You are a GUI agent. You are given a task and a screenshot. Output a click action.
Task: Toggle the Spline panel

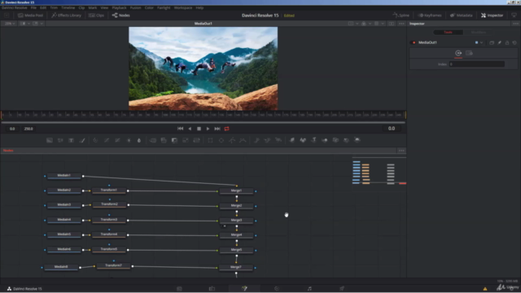tap(401, 15)
